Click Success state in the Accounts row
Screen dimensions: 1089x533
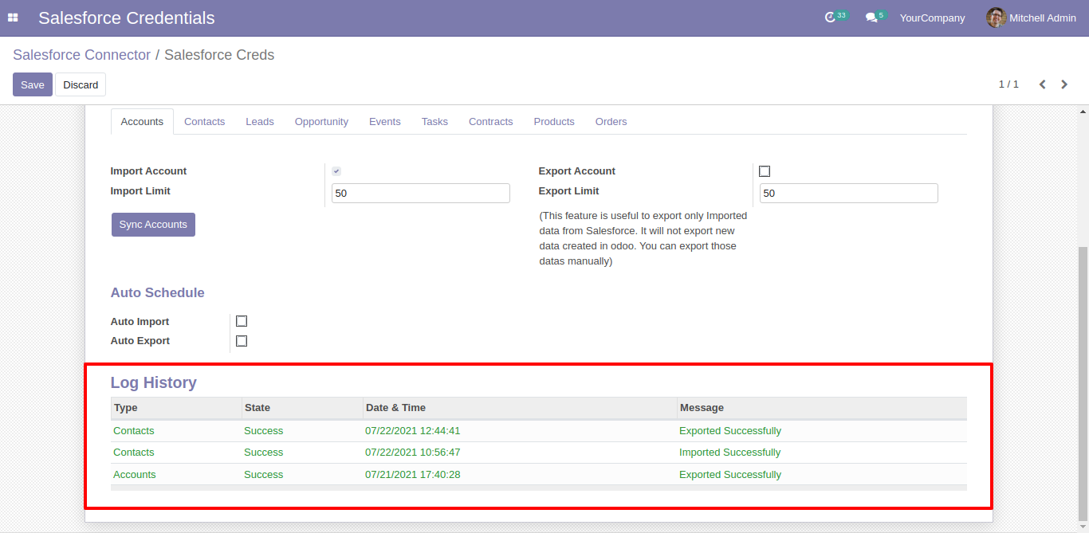point(264,475)
